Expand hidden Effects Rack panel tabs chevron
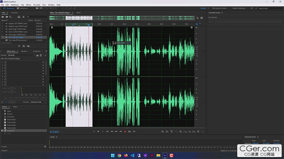The height and width of the screenshot is (159, 284). pos(46,51)
